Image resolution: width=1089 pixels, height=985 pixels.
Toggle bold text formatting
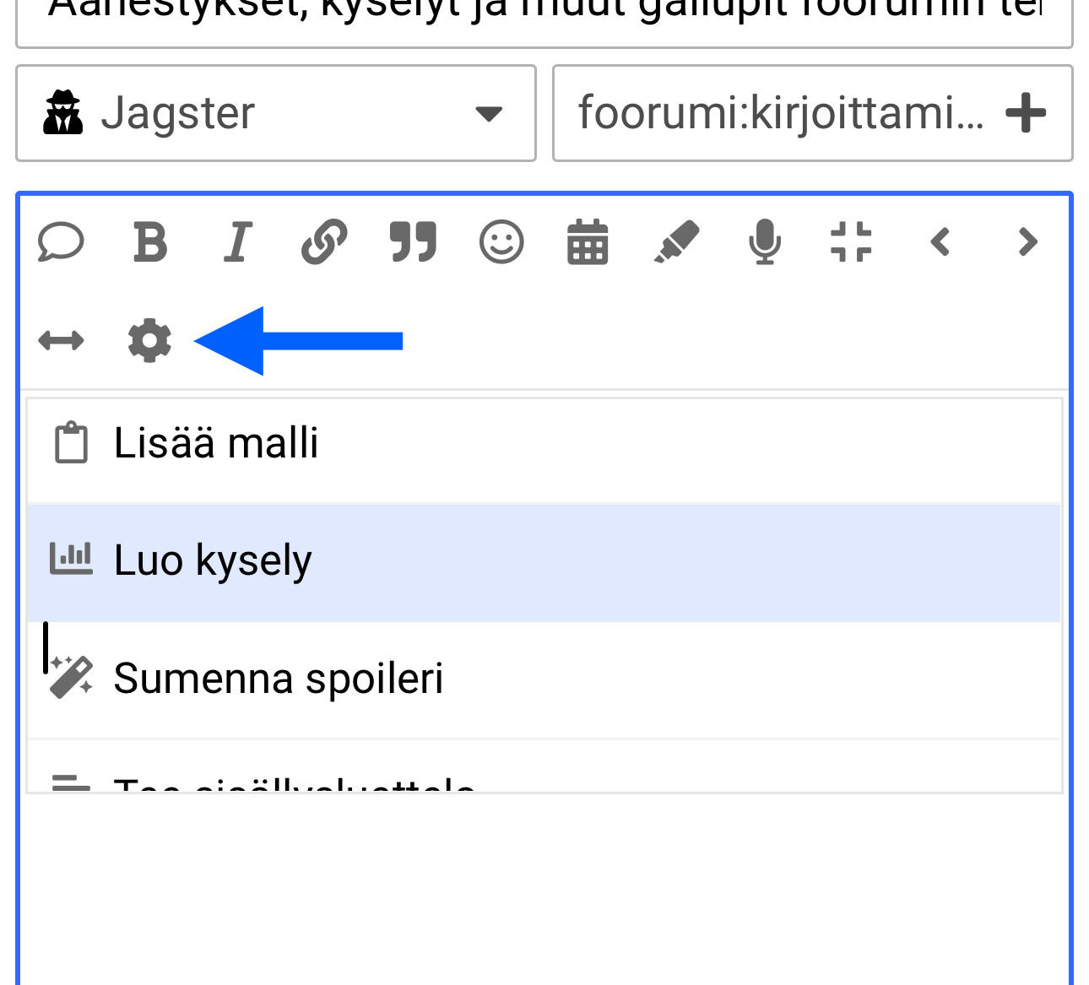tap(150, 242)
